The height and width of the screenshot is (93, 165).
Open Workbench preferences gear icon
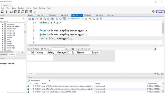153,11
